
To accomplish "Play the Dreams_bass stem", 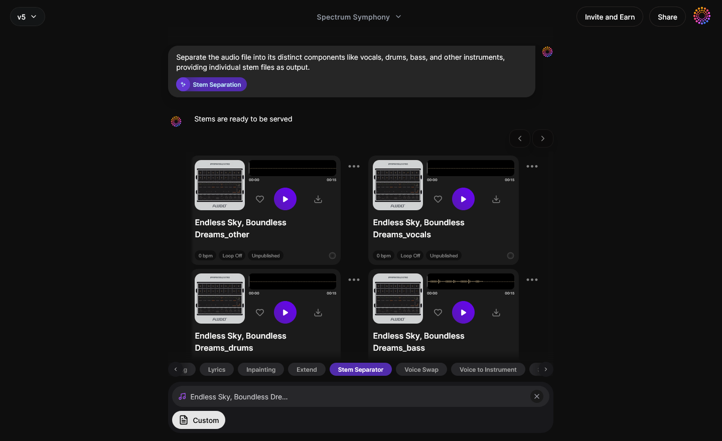I will [463, 313].
